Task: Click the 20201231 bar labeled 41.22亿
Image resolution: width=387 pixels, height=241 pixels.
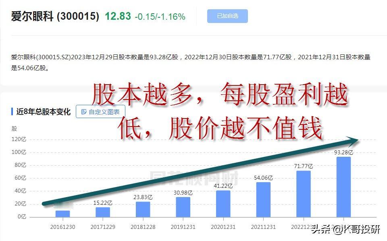Action: (x=223, y=204)
